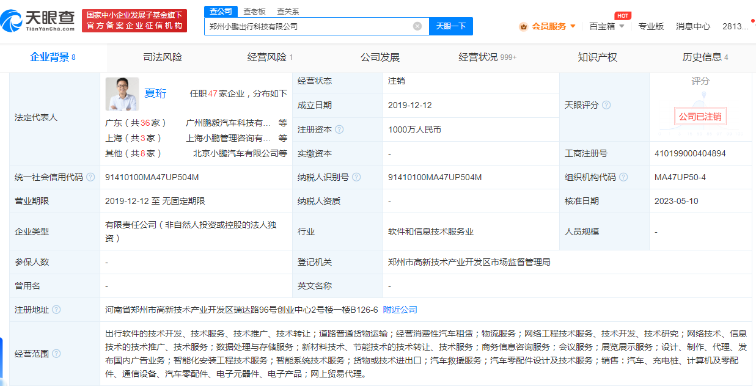This screenshot has width=756, height=386.
Task: Open legal representative 夏珩's profile link
Action: pos(155,93)
